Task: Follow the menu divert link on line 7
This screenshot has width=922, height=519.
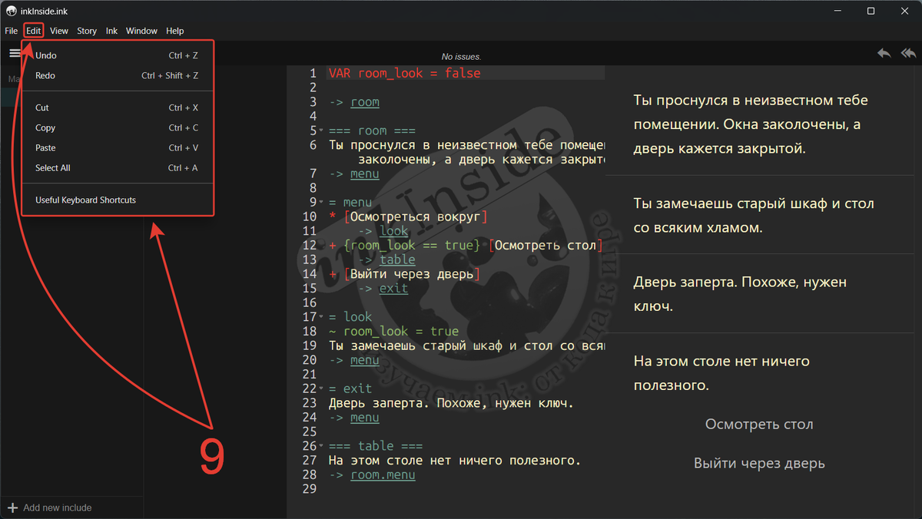Action: coord(365,174)
